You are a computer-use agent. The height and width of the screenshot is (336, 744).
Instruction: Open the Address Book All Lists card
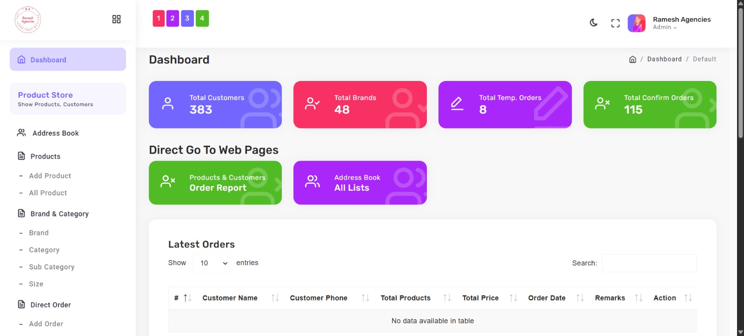359,183
